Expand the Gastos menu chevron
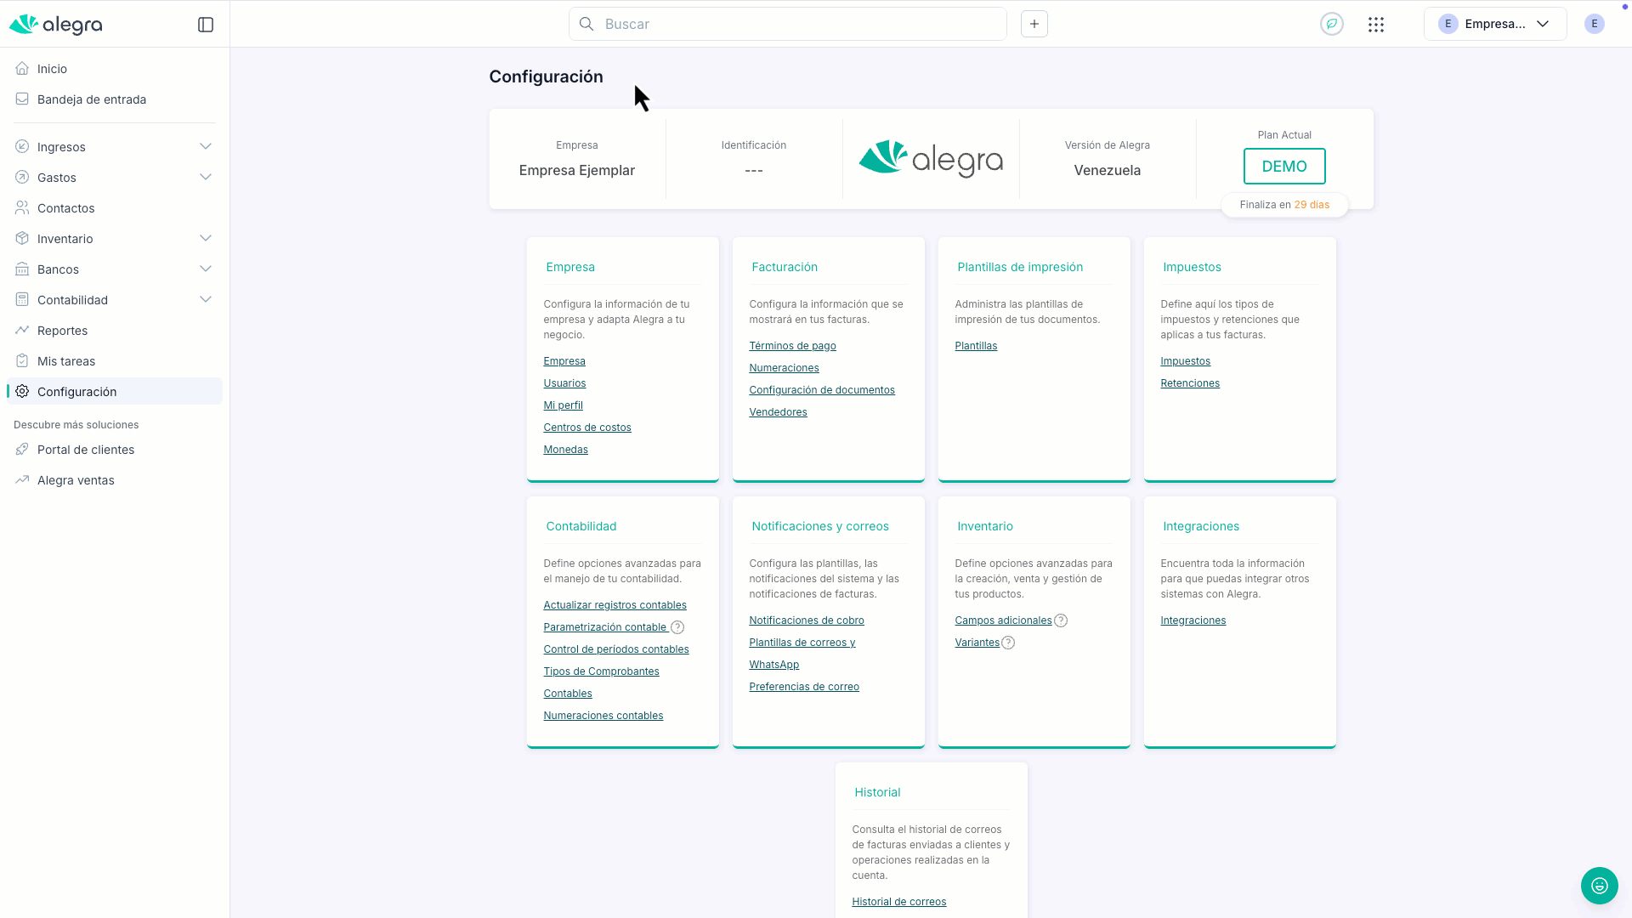 point(206,178)
